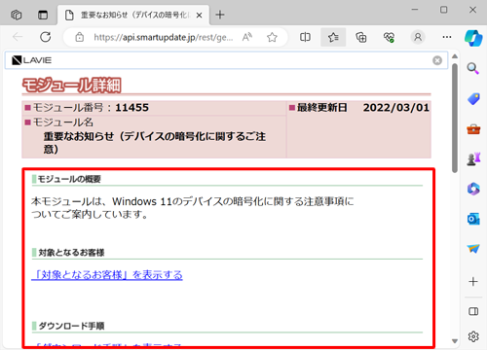Image resolution: width=487 pixels, height=350 pixels.
Task: Open Settings and more ellipsis menu
Action: click(447, 37)
